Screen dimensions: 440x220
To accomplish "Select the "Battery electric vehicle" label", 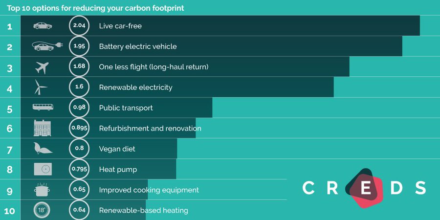I will pyautogui.click(x=137, y=46).
